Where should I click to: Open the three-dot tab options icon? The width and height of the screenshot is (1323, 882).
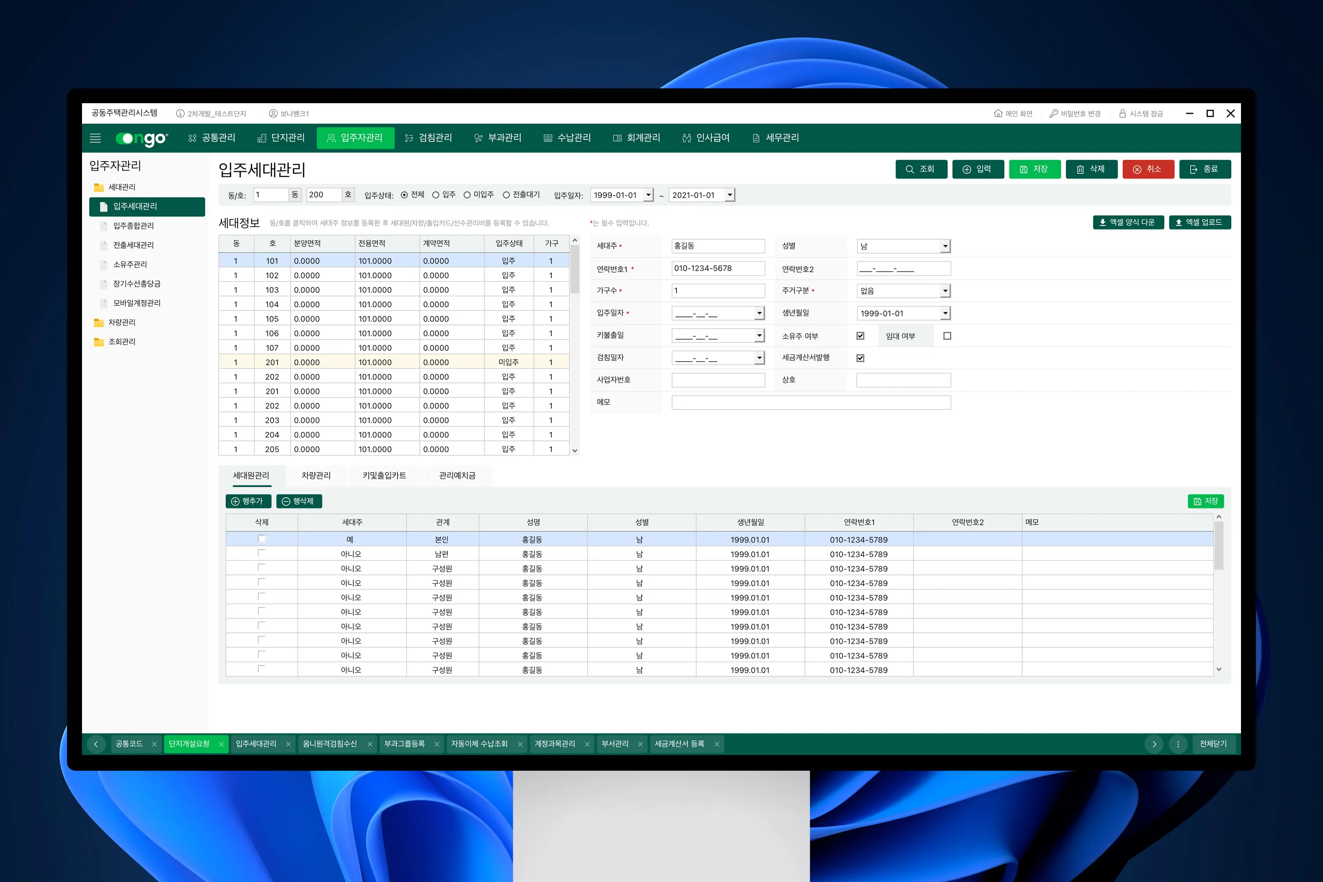[x=1178, y=744]
